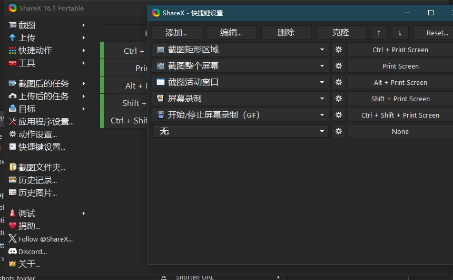
Task: Open the 屏幕录制 task dropdown
Action: [322, 99]
